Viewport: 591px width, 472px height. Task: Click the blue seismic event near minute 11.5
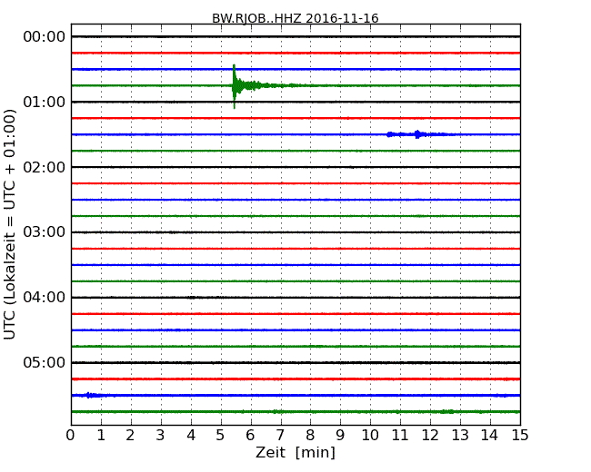pos(417,134)
